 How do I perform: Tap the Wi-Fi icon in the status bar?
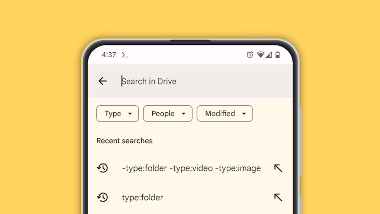click(260, 55)
